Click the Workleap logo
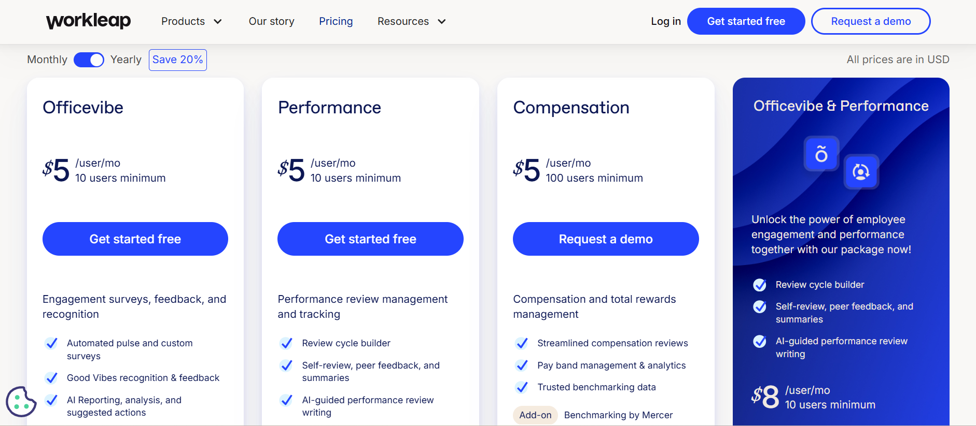The height and width of the screenshot is (426, 976). point(88,21)
